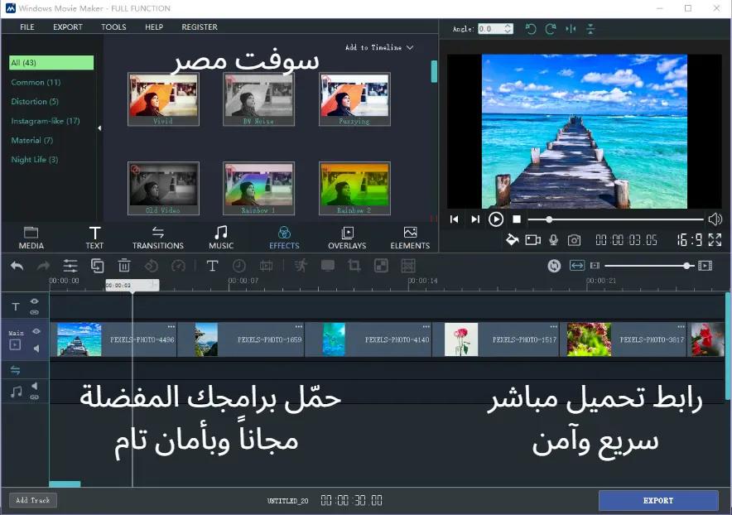
Task: Open the TRANSITIONS tab
Action: click(158, 238)
